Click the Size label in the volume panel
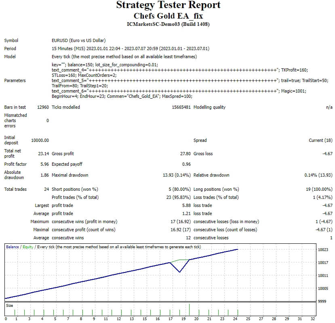Image resolution: width=335 pixels, height=323 pixels. (9, 306)
